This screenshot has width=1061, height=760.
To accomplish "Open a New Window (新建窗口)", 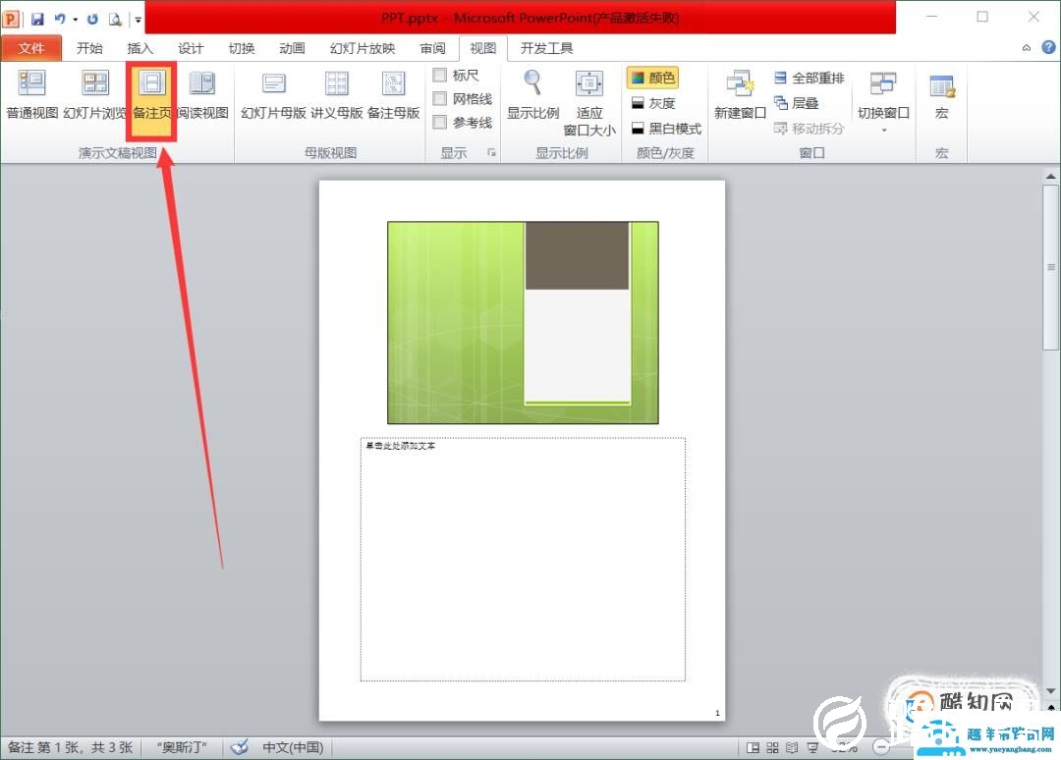I will pyautogui.click(x=740, y=95).
